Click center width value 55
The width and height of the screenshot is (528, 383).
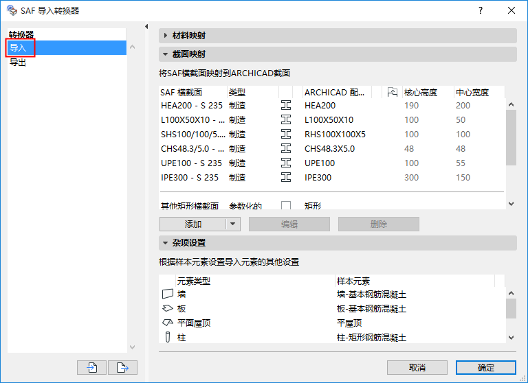pos(461,163)
